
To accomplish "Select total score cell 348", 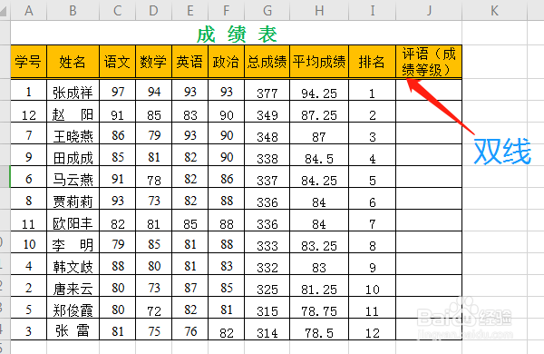I will 267,133.
